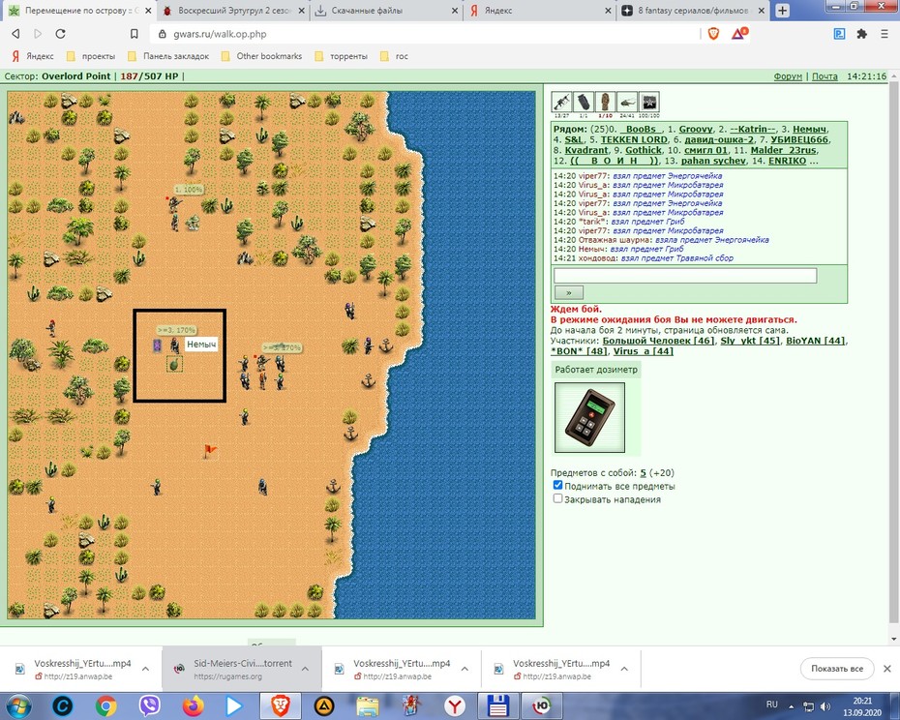
Task: Open Google Chrome from the taskbar
Action: coord(106,705)
